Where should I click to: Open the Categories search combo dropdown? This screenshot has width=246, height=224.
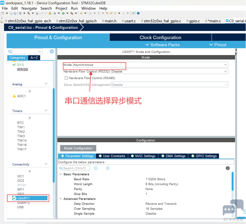[40, 51]
